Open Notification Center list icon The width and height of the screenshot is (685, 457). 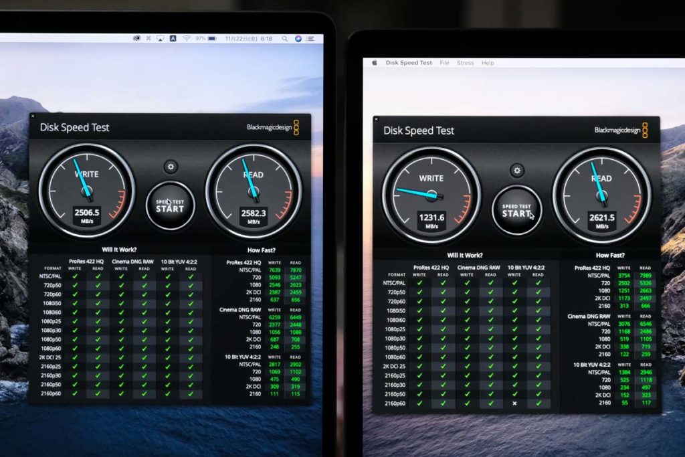[310, 39]
